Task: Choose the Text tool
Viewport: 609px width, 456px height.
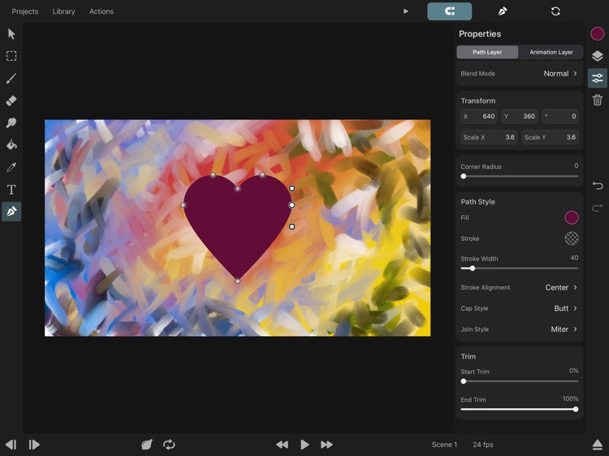Action: [11, 189]
